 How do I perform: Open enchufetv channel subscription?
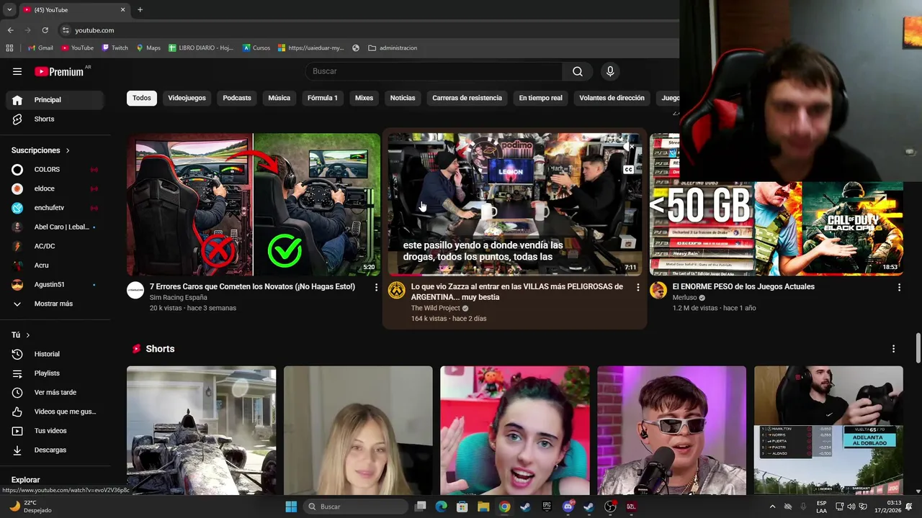pos(55,208)
